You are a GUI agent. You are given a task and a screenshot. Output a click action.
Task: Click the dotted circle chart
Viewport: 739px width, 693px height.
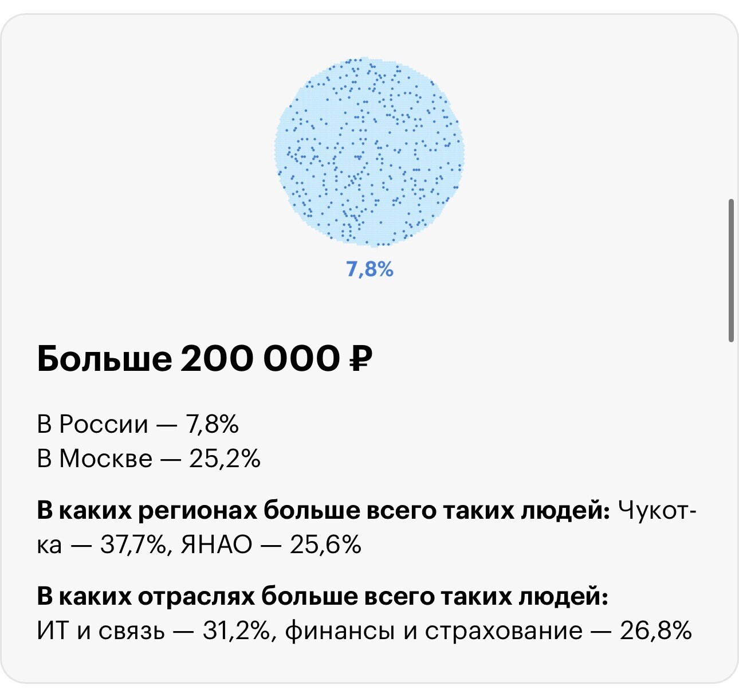(x=369, y=152)
